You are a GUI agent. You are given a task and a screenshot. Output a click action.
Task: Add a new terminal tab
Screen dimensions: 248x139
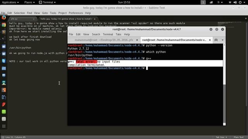tap(216, 40)
